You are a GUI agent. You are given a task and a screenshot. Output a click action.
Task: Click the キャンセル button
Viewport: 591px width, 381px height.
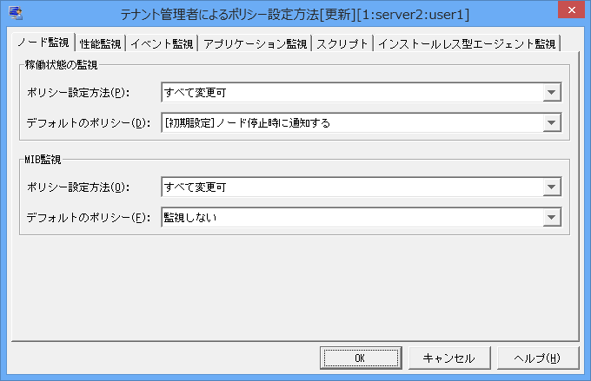[449, 358]
